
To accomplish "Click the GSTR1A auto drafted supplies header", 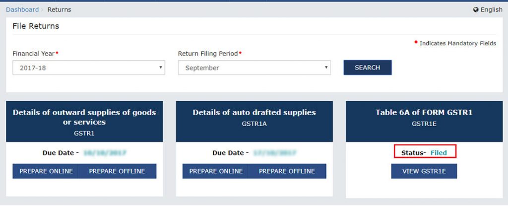I will tap(254, 117).
